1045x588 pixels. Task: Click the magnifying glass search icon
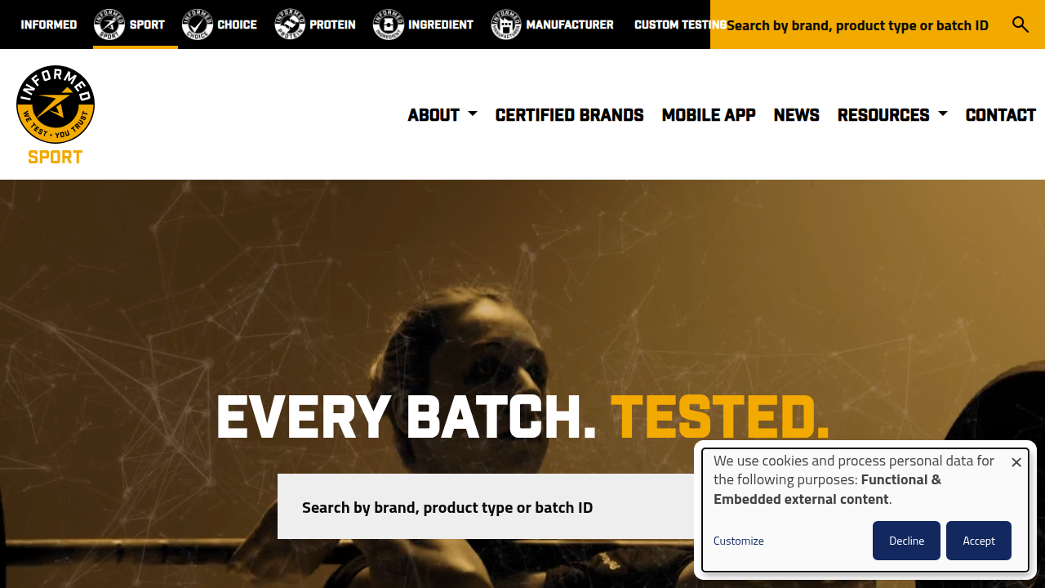(x=1021, y=24)
